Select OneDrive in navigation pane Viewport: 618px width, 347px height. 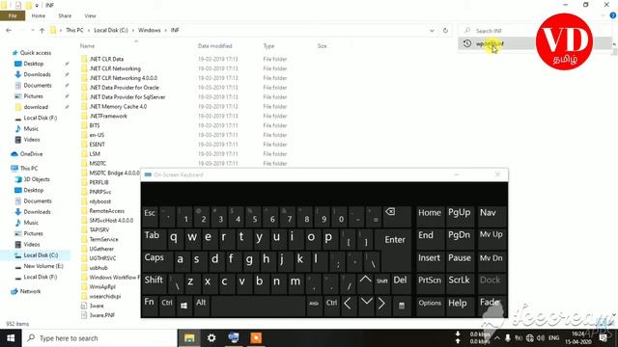pyautogui.click(x=31, y=154)
